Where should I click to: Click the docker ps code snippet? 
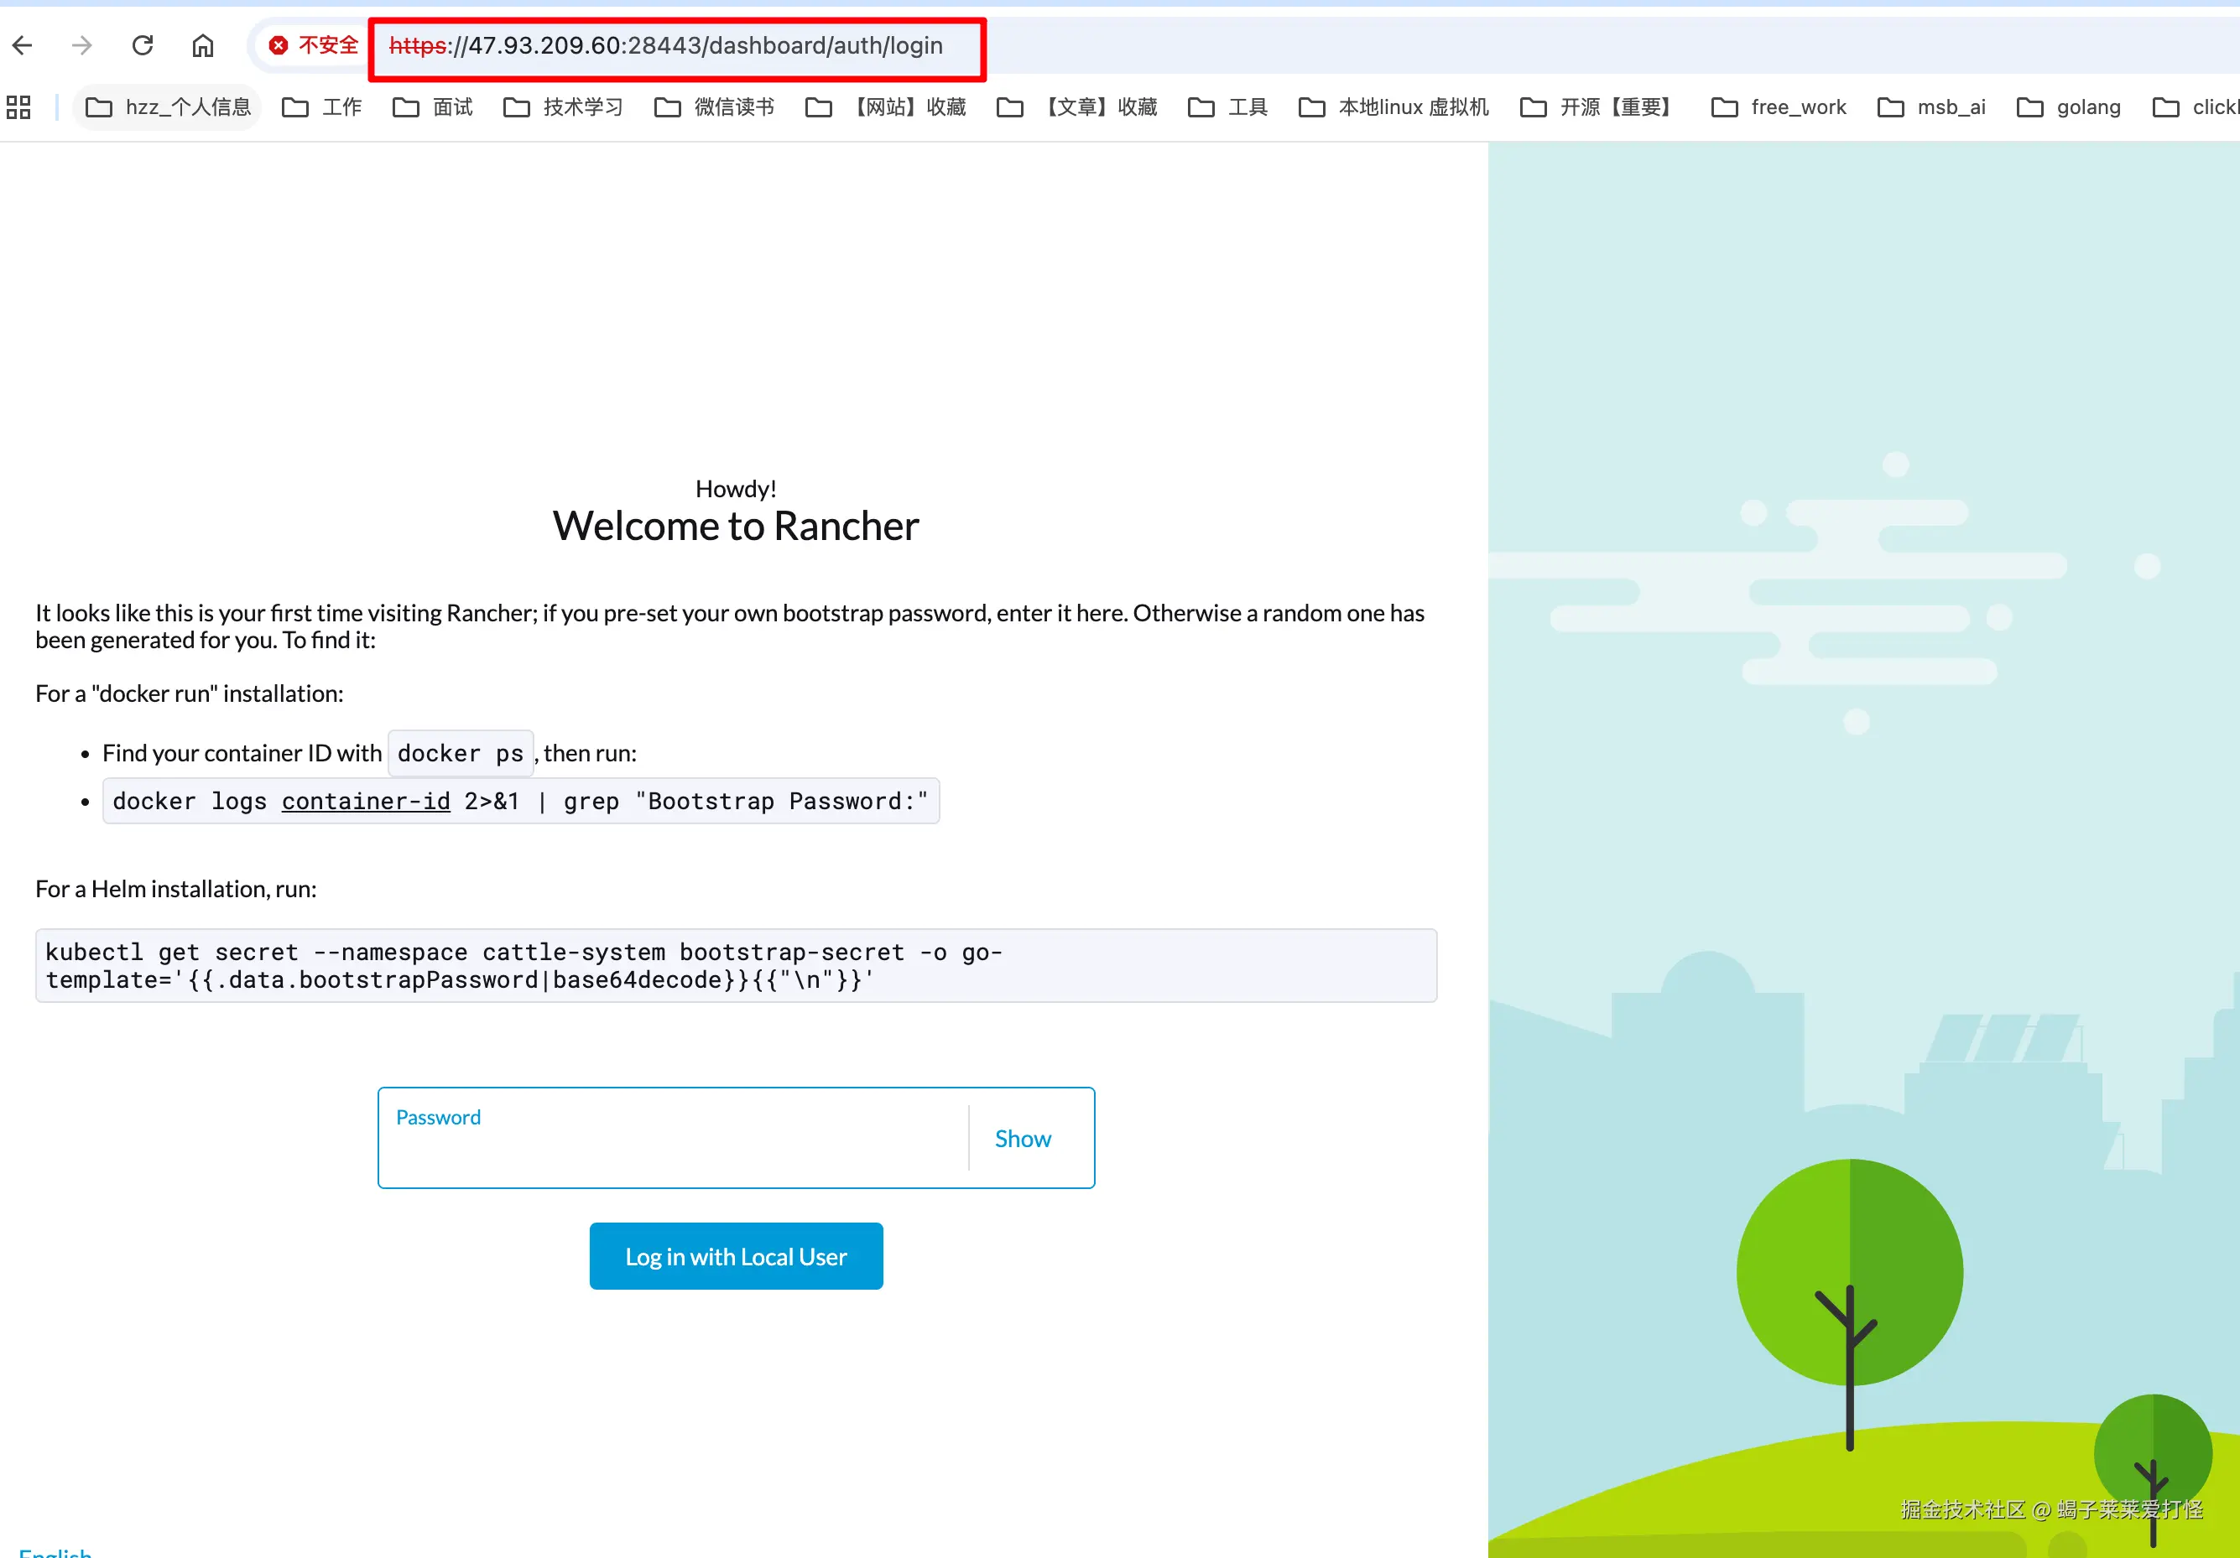[x=461, y=753]
